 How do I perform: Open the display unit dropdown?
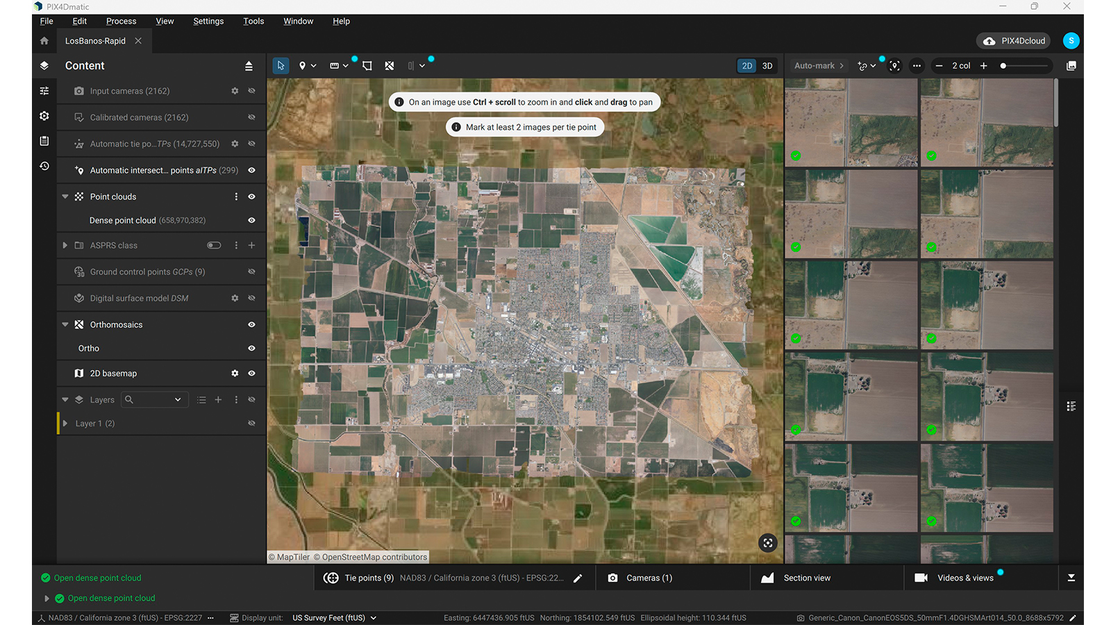334,617
